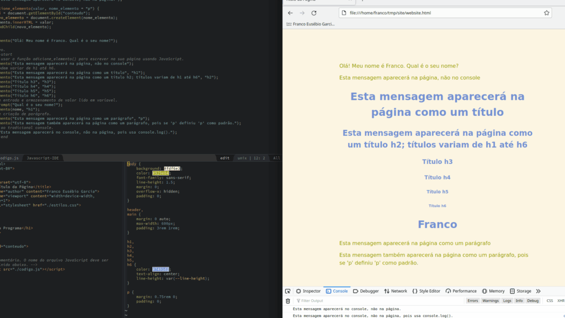
Task: Open the Style Editor tab
Action: (x=426, y=291)
